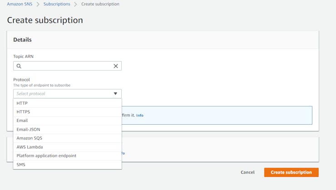Select SMS protocol option
The height and width of the screenshot is (190, 336).
21,165
